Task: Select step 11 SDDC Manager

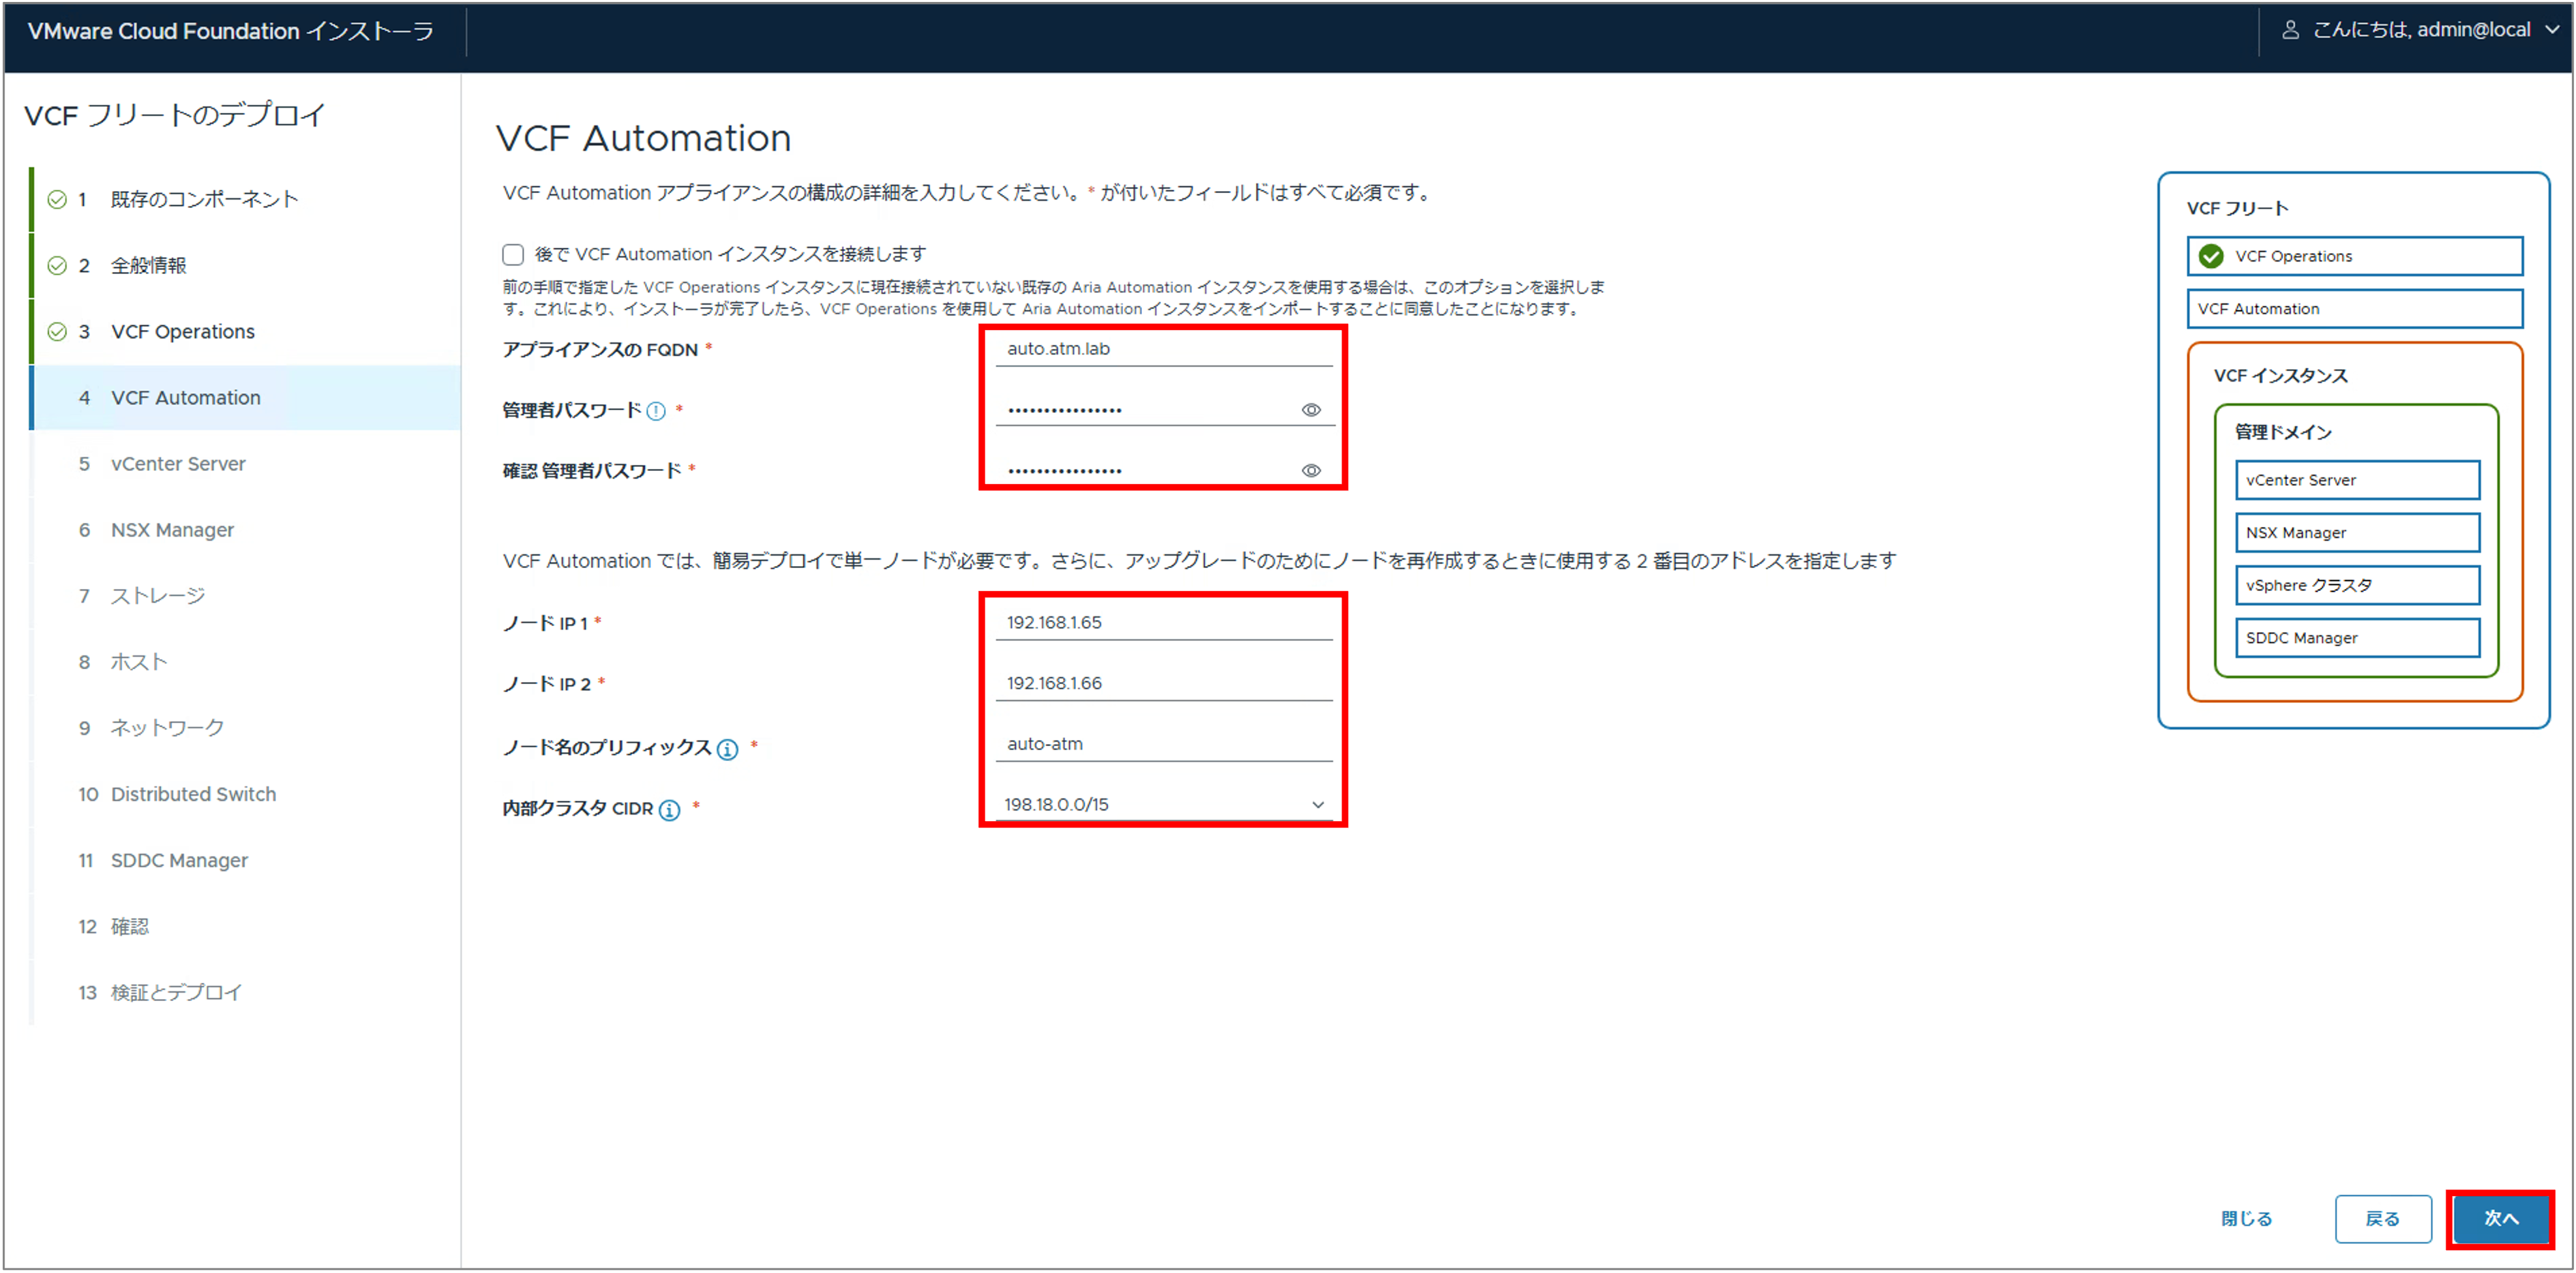Action: 246,860
